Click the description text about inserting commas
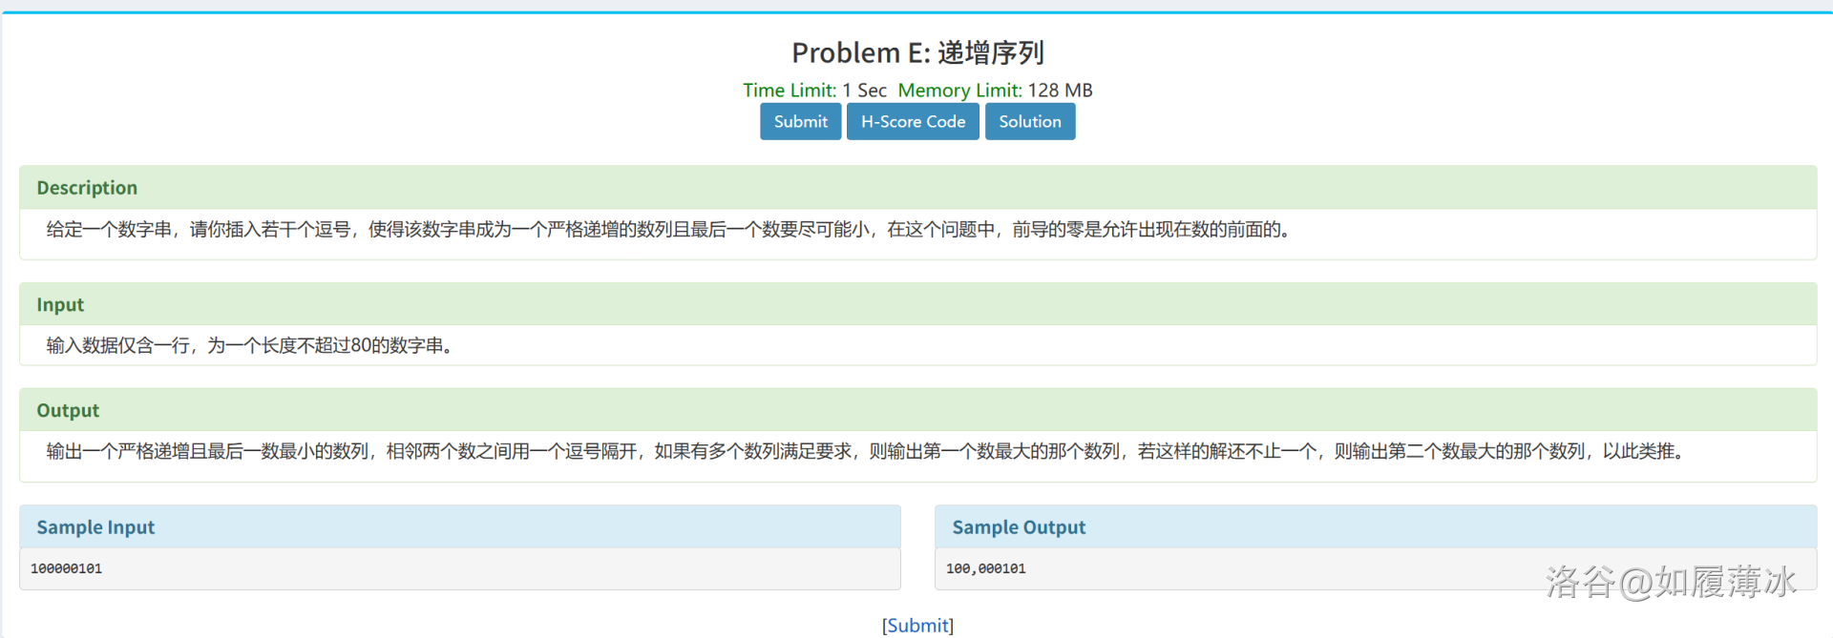This screenshot has height=638, width=1833. pyautogui.click(x=668, y=230)
